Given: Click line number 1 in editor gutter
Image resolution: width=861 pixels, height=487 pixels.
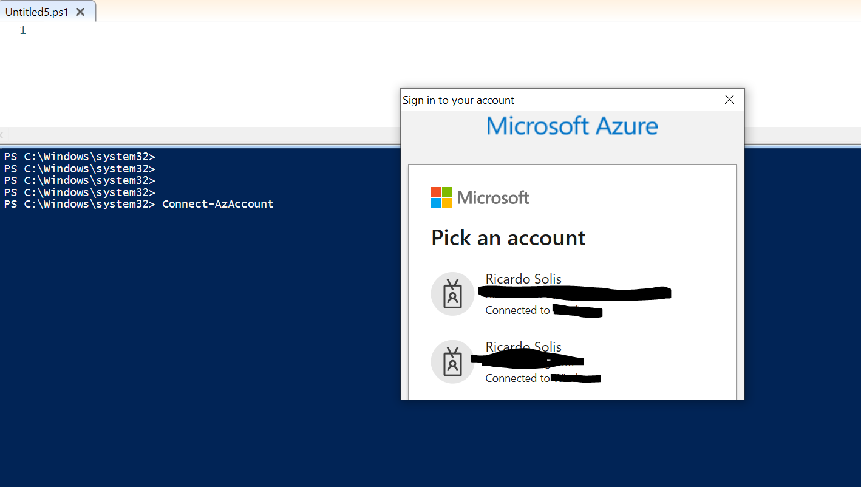Looking at the screenshot, I should coord(23,30).
